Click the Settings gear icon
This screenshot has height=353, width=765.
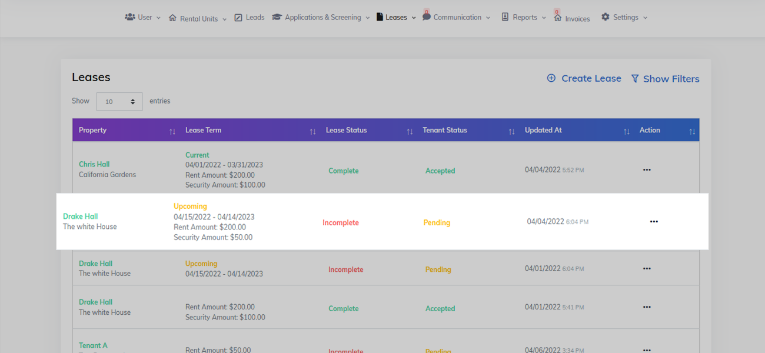point(606,17)
